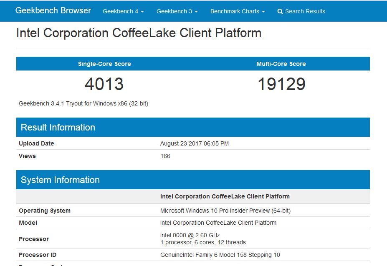Expand the Geekbench 4 dropdown menu
The width and height of the screenshot is (387, 266).
point(123,11)
